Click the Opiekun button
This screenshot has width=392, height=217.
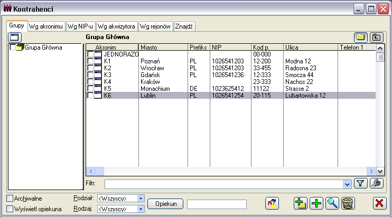pyautogui.click(x=165, y=204)
